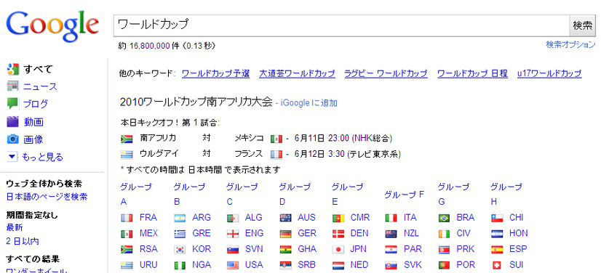Screen dimensions: 601x273
Task: Click the 動画 film clapper icon
Action: coord(12,121)
